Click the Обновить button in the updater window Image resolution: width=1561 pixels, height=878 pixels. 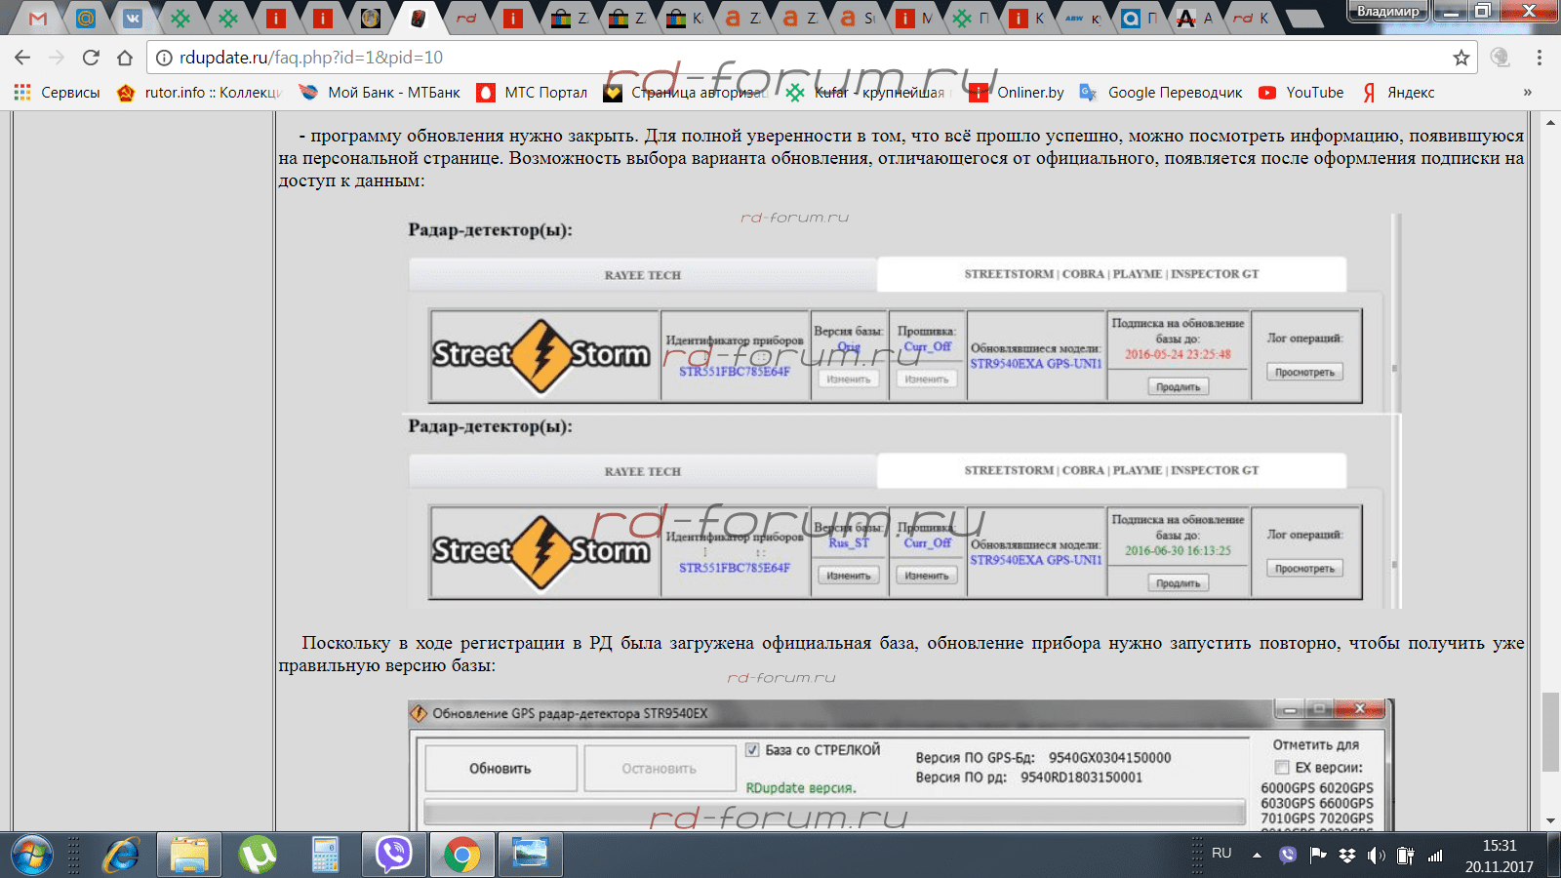point(500,769)
